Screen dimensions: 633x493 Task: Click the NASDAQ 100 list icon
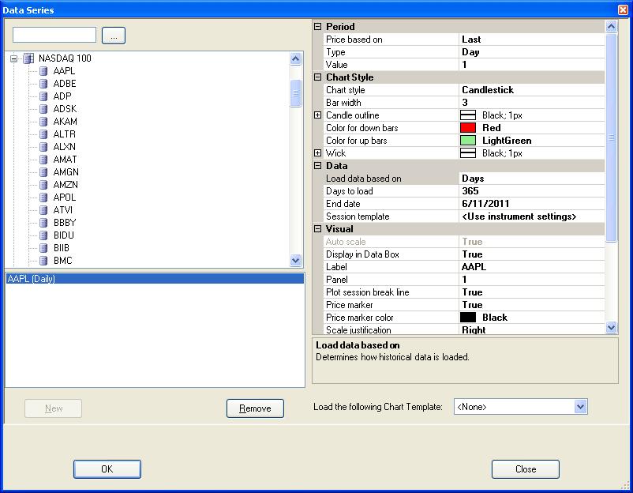28,58
